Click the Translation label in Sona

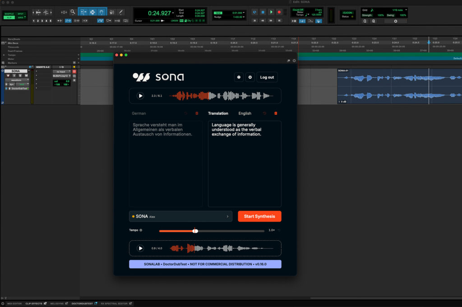coord(218,113)
